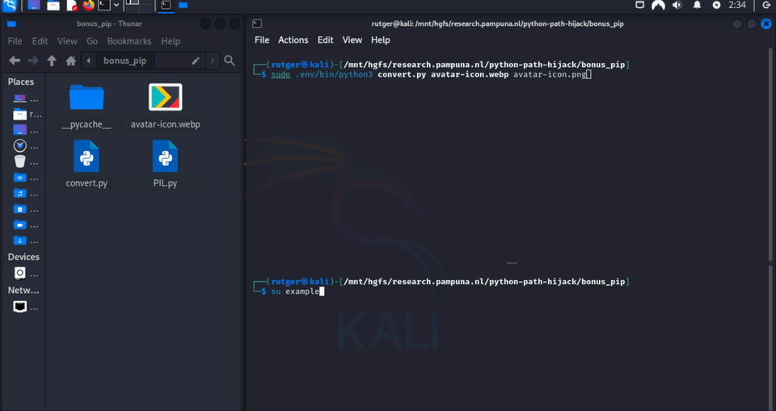Click the network connection tray icon

coord(639,5)
